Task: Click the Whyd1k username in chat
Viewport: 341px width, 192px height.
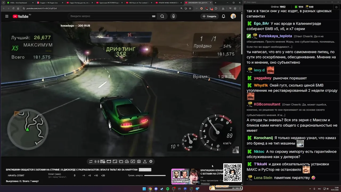Action: (x=261, y=85)
